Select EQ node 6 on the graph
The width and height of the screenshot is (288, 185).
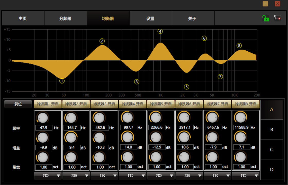click(x=204, y=38)
